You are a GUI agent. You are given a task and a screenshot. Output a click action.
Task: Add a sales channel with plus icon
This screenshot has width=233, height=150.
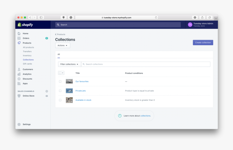(x=47, y=91)
